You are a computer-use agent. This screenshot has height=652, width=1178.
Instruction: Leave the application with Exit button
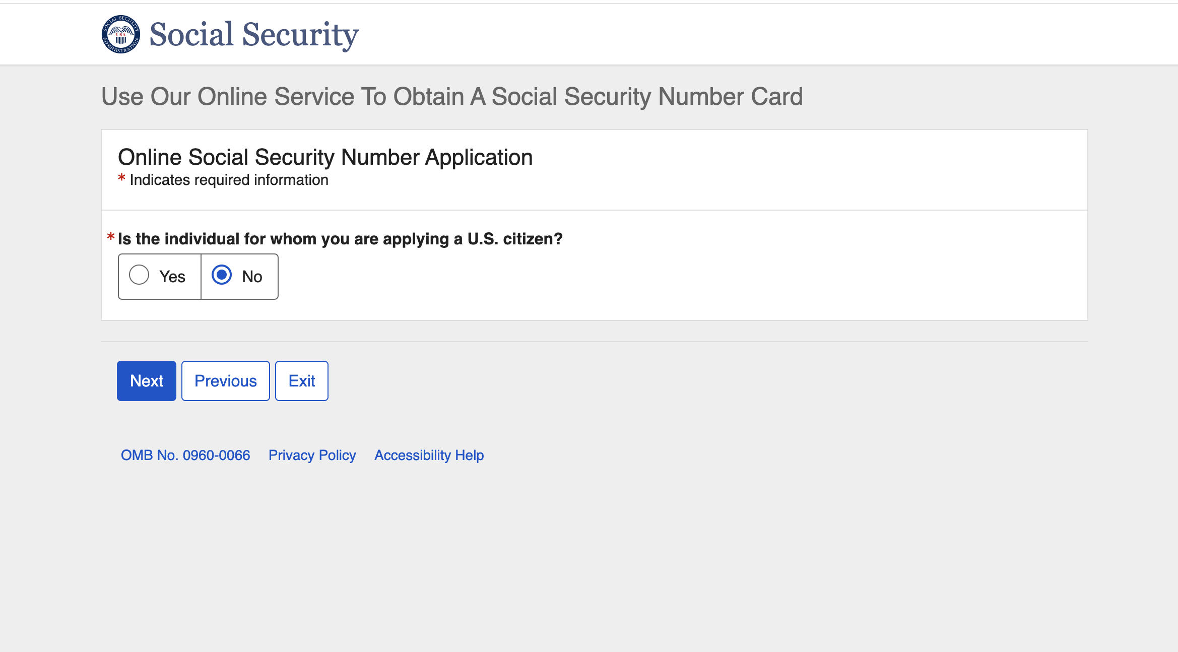coord(302,381)
